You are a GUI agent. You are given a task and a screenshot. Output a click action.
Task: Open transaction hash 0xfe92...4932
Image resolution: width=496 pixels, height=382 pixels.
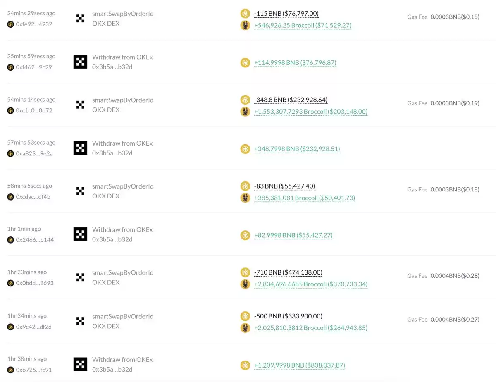tap(34, 24)
